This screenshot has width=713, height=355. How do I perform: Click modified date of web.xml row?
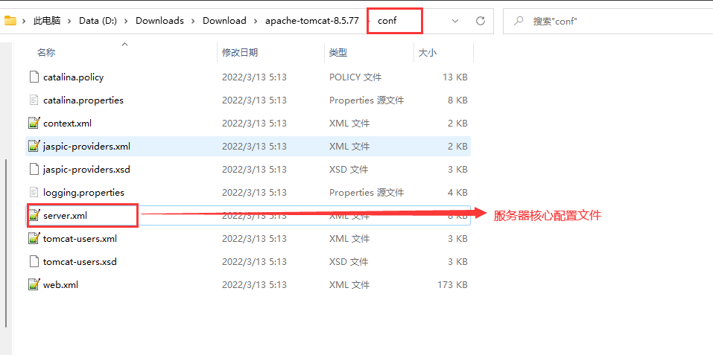[x=254, y=284]
